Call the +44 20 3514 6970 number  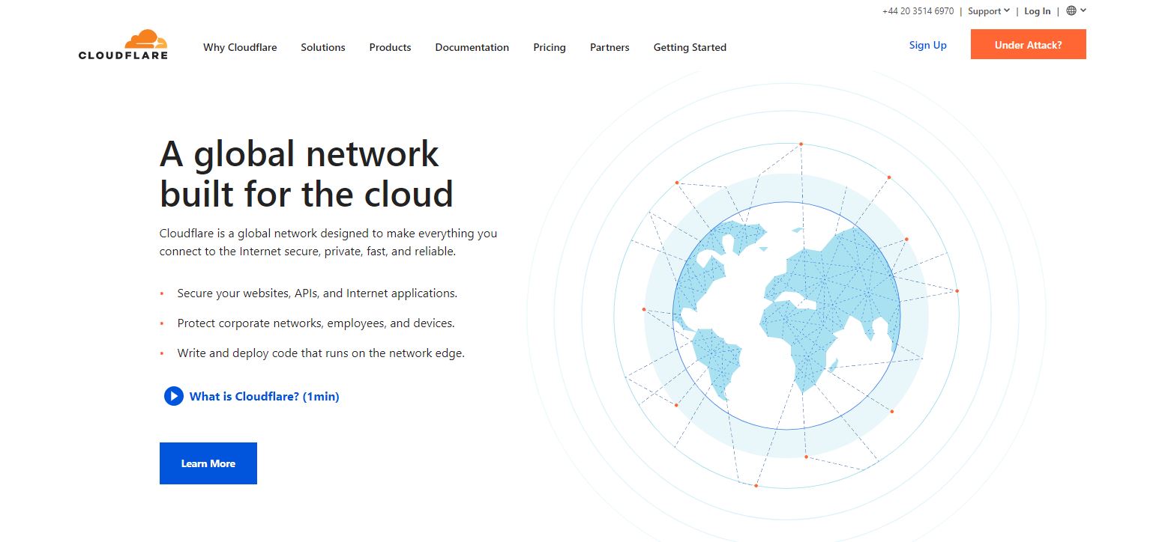click(x=918, y=11)
